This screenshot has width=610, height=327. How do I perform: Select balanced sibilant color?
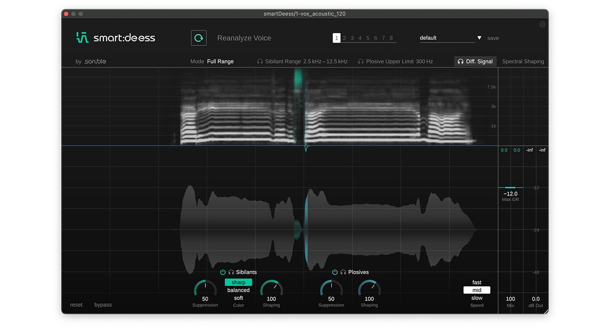239,290
